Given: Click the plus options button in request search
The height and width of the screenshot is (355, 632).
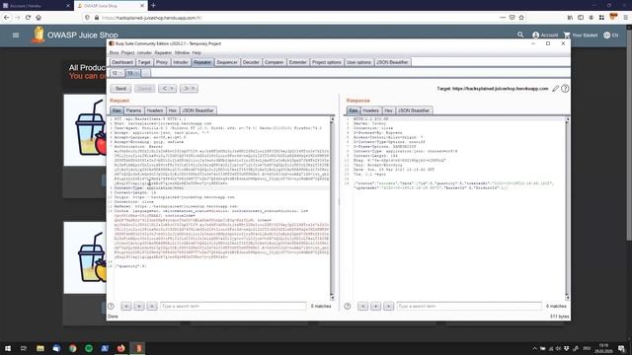Looking at the screenshot, I should pyautogui.click(x=139, y=307).
